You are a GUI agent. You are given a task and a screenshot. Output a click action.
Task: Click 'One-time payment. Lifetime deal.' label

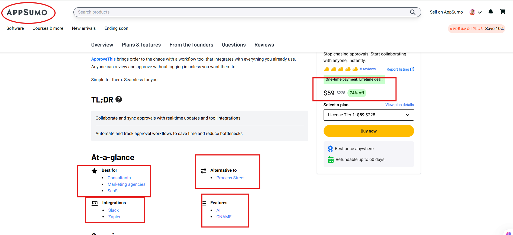354,80
